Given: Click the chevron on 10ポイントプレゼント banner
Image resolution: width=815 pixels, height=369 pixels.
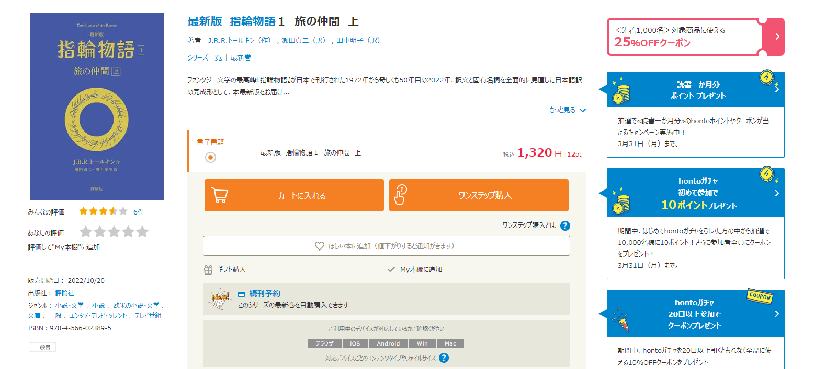Looking at the screenshot, I should 777,193.
